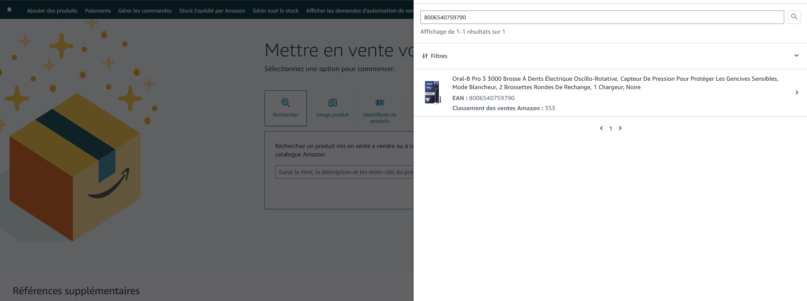Click Classement des ventes Amazon : 353
This screenshot has height=301, width=807.
pyautogui.click(x=504, y=108)
